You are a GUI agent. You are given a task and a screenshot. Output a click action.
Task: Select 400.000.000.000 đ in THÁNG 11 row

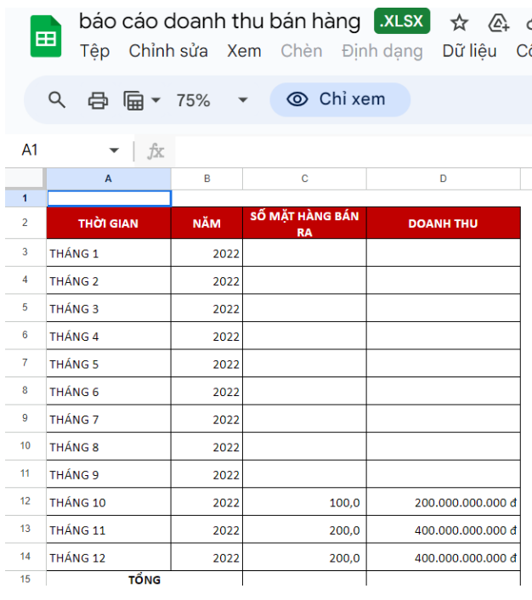click(444, 529)
